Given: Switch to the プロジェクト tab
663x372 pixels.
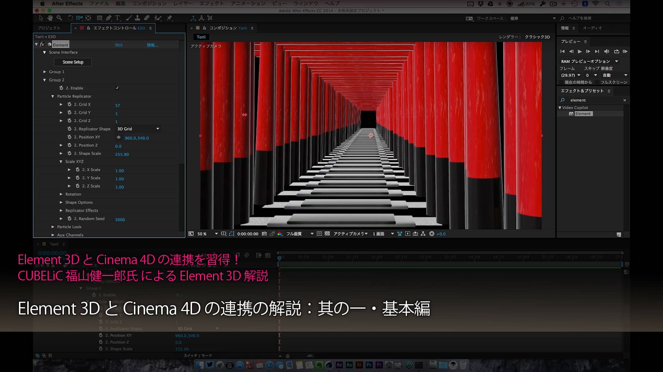Looking at the screenshot, I should pos(49,28).
